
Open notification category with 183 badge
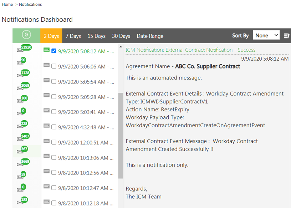pos(22,201)
